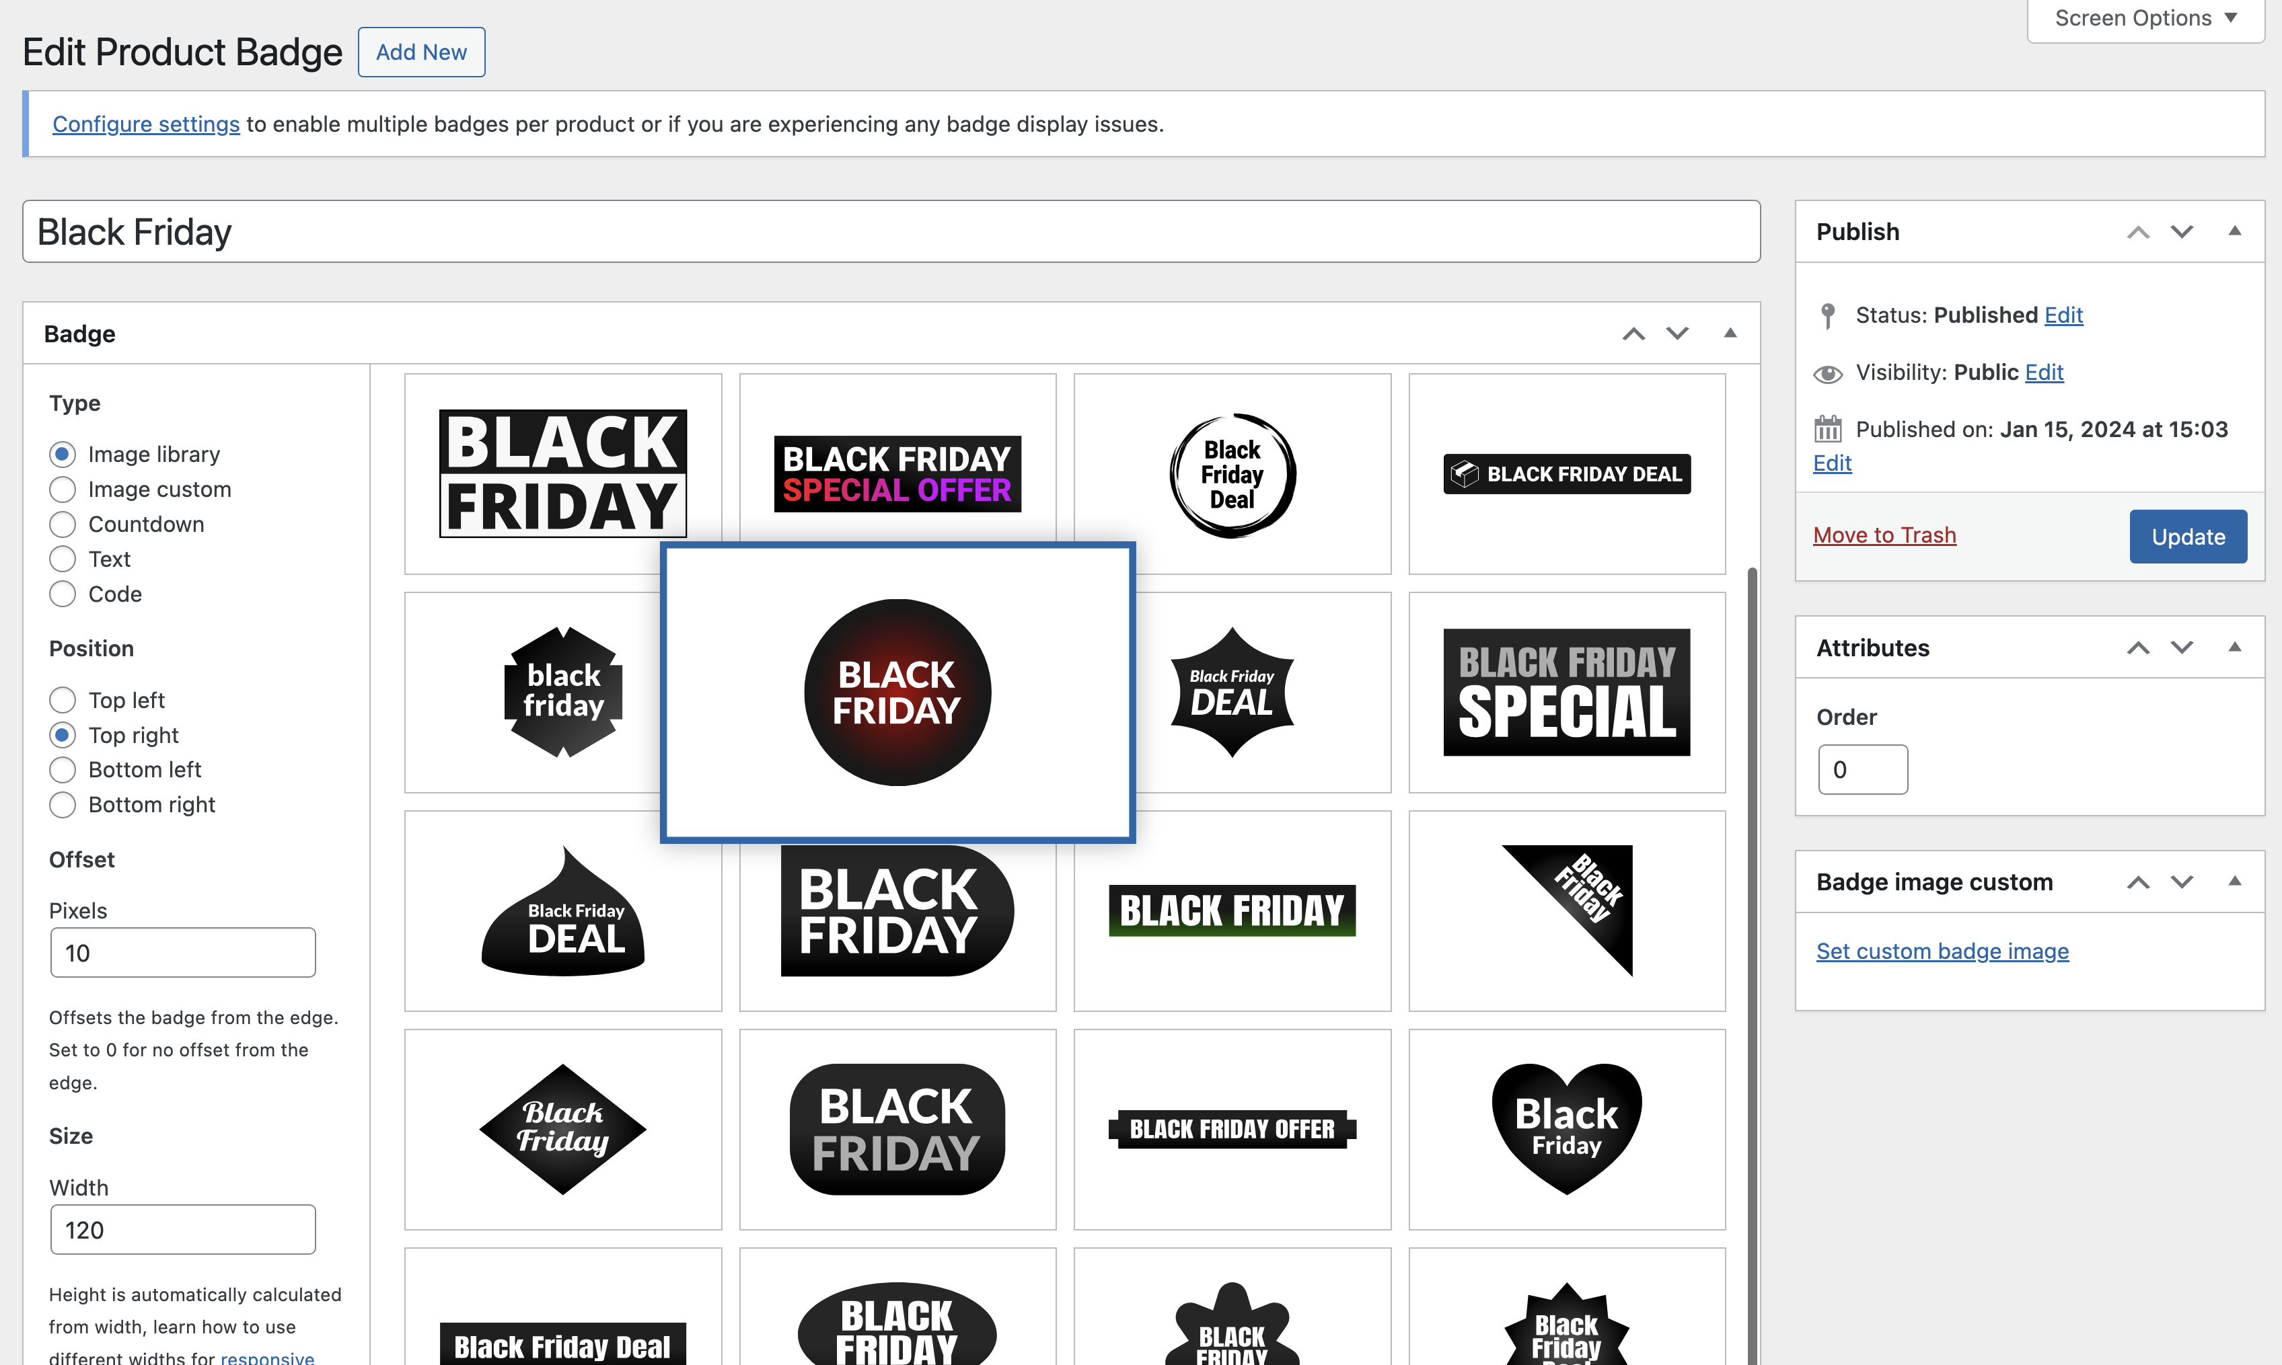
Task: Select the Countdown badge type
Action: tap(63, 524)
